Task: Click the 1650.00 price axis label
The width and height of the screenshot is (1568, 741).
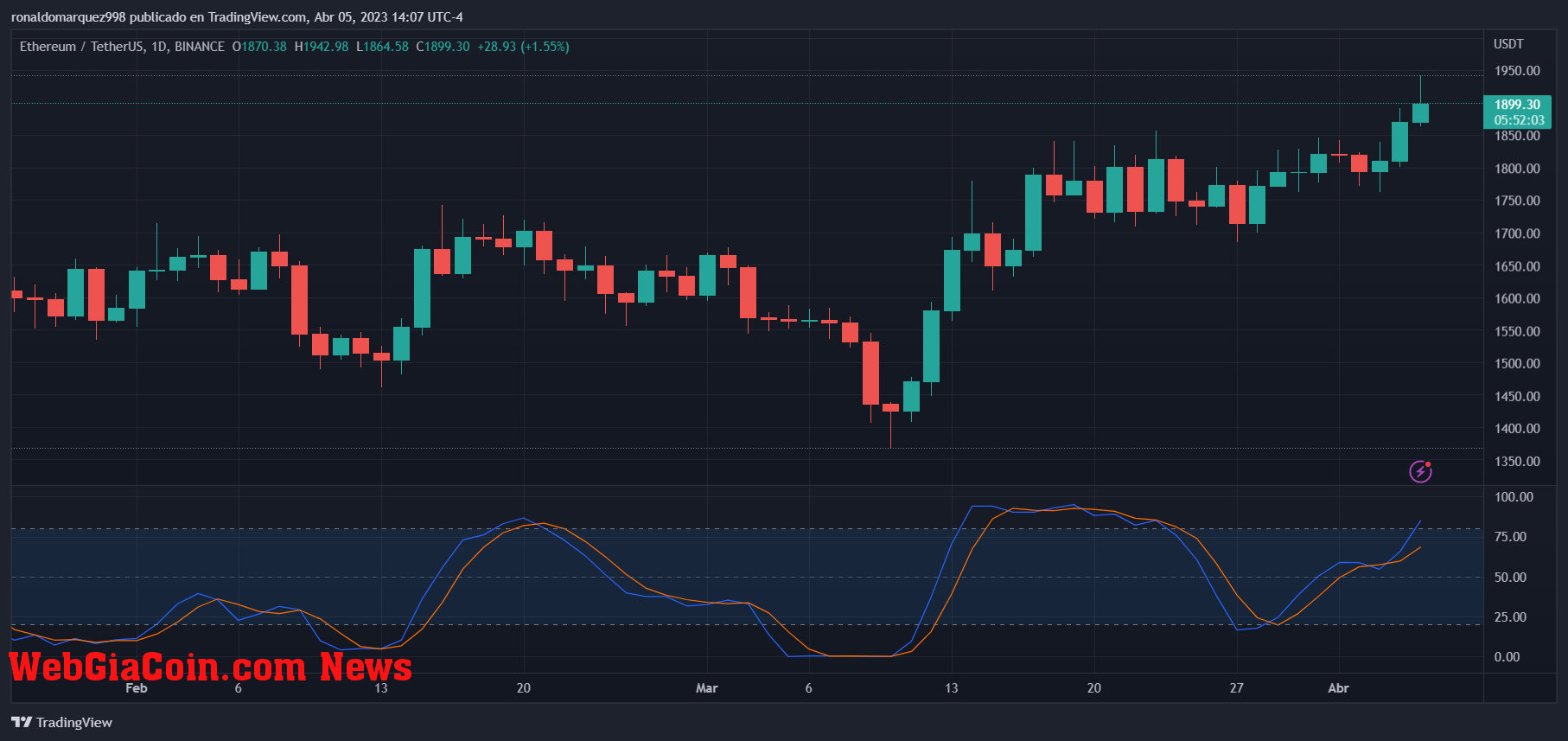Action: point(1517,266)
